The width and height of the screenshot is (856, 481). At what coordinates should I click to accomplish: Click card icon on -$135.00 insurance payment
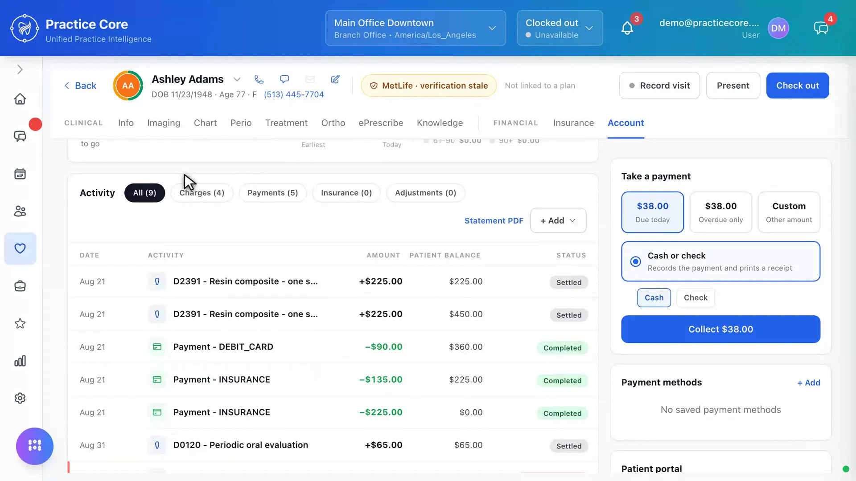point(157,379)
